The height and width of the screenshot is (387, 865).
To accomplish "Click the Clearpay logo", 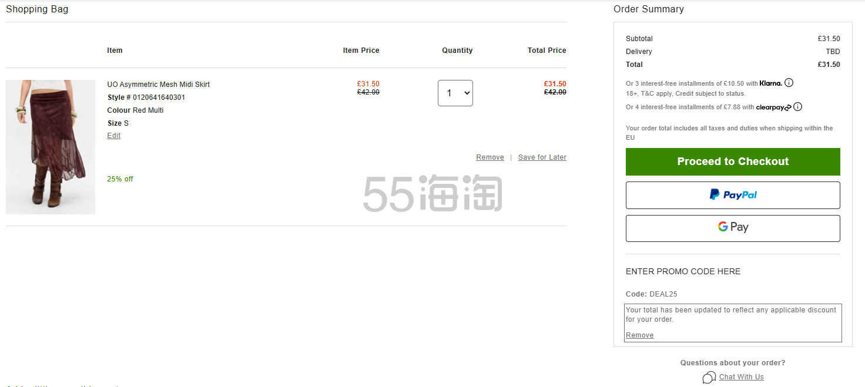I will pyautogui.click(x=773, y=107).
